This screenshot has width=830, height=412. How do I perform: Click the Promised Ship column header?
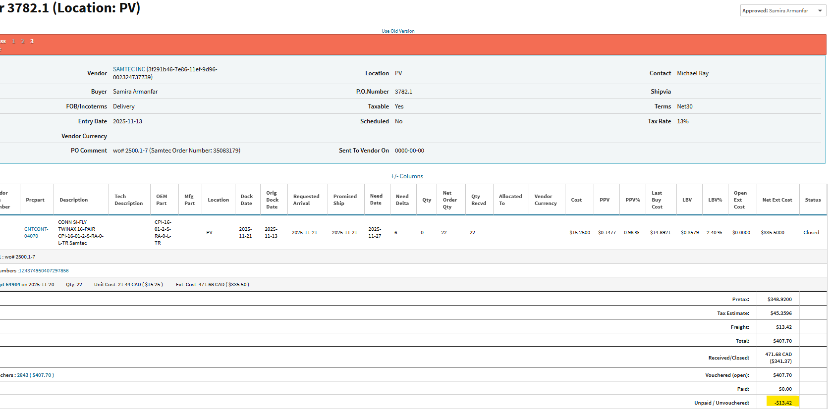(x=345, y=200)
